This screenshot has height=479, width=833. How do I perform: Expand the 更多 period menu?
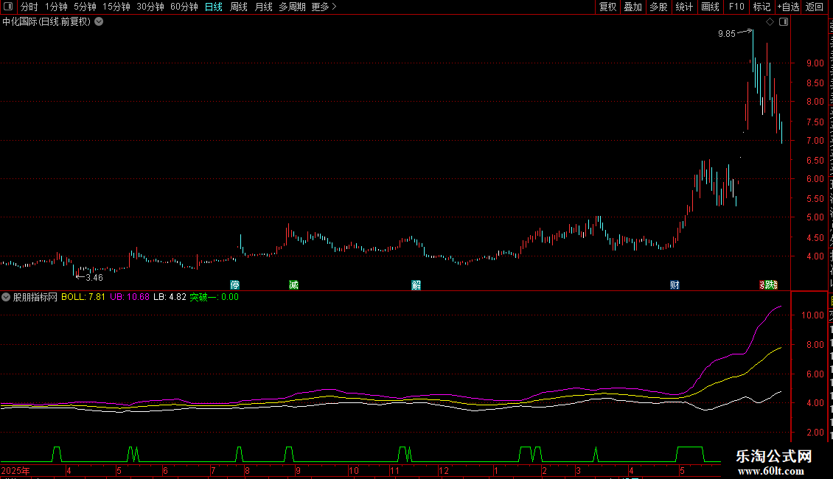click(324, 7)
